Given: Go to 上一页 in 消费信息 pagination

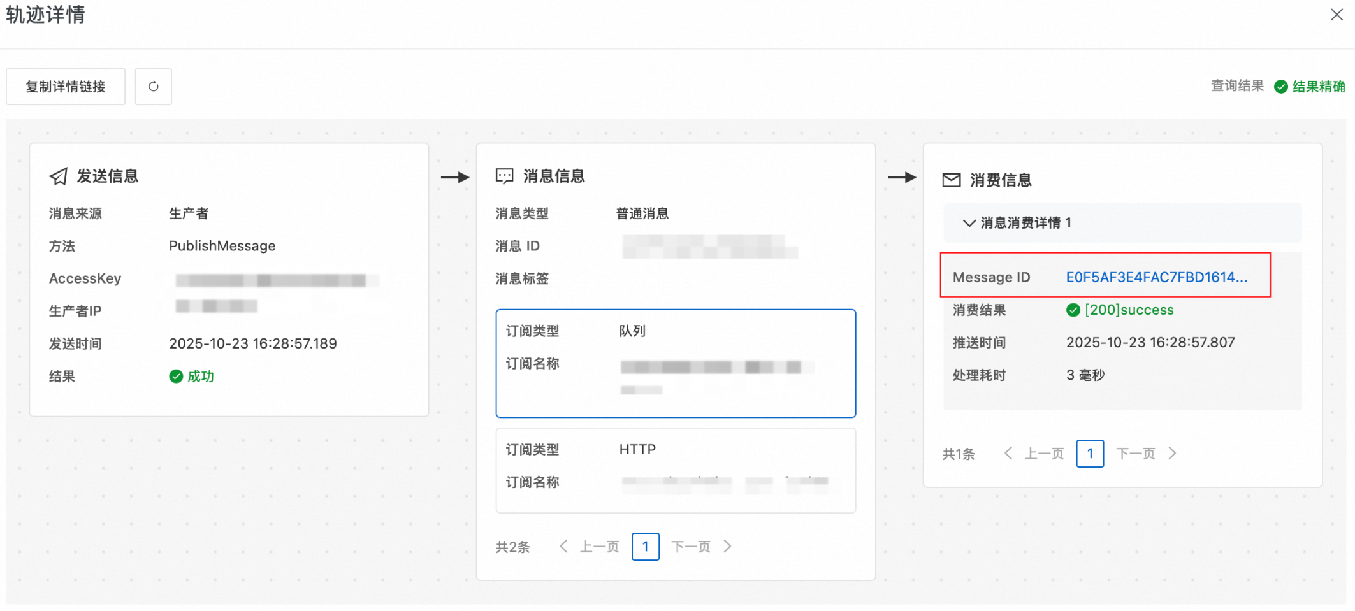Looking at the screenshot, I should [1034, 454].
